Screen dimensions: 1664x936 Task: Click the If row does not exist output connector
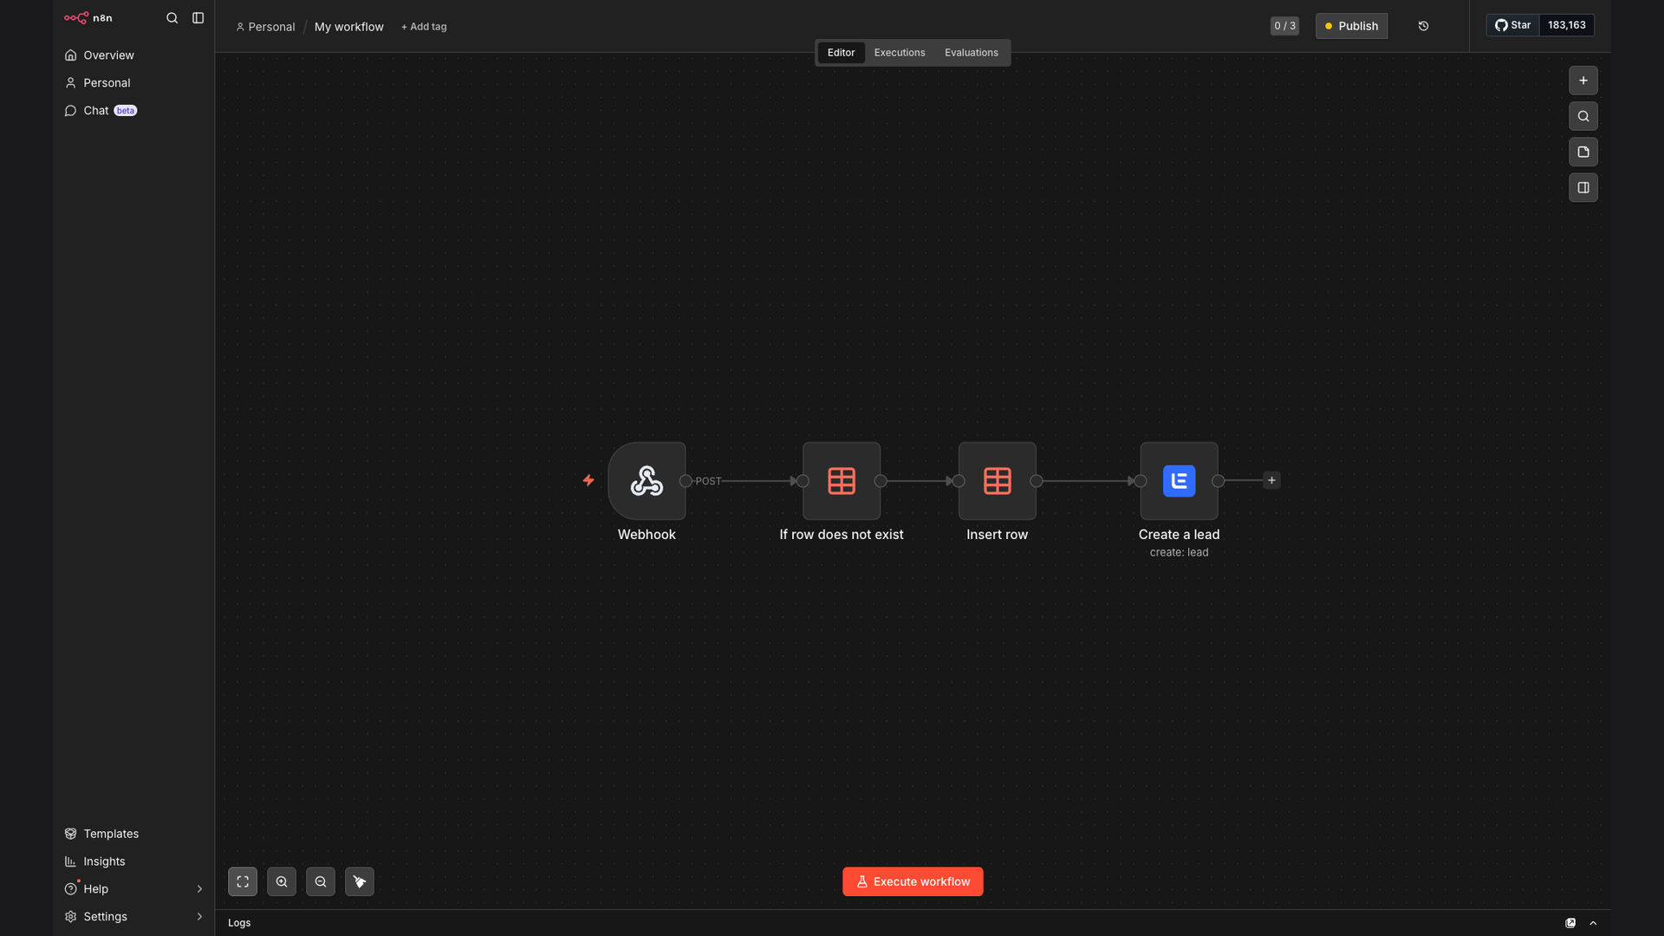coord(881,481)
